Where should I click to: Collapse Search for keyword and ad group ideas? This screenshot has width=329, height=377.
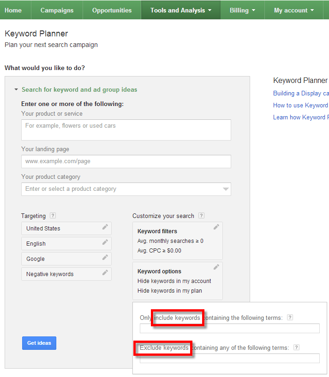coord(16,89)
